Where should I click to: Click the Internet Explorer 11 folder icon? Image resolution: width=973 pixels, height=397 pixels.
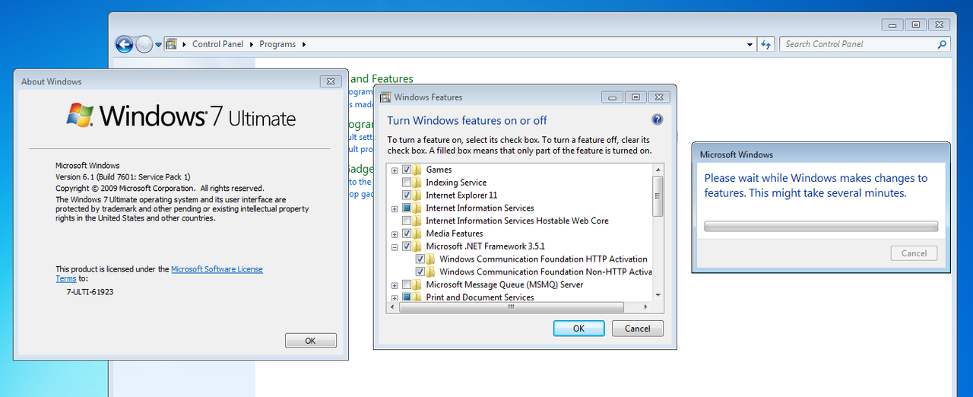pos(417,195)
